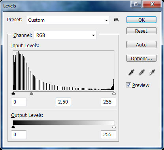Open the Preset dropdown

[68, 20]
